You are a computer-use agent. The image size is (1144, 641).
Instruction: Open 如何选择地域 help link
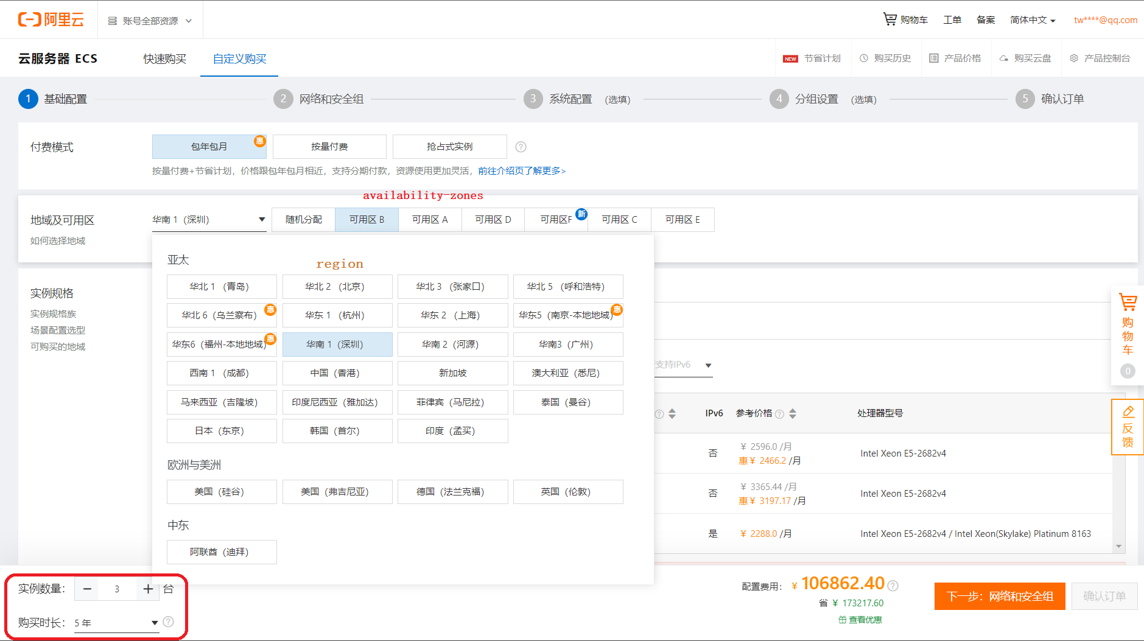[x=58, y=241]
